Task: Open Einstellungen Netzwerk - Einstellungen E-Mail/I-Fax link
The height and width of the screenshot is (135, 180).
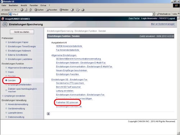Action: click(x=81, y=63)
